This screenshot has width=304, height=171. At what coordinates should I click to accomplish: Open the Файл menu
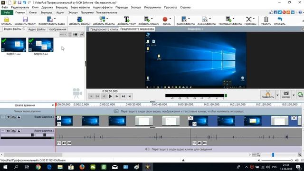pos(5,7)
